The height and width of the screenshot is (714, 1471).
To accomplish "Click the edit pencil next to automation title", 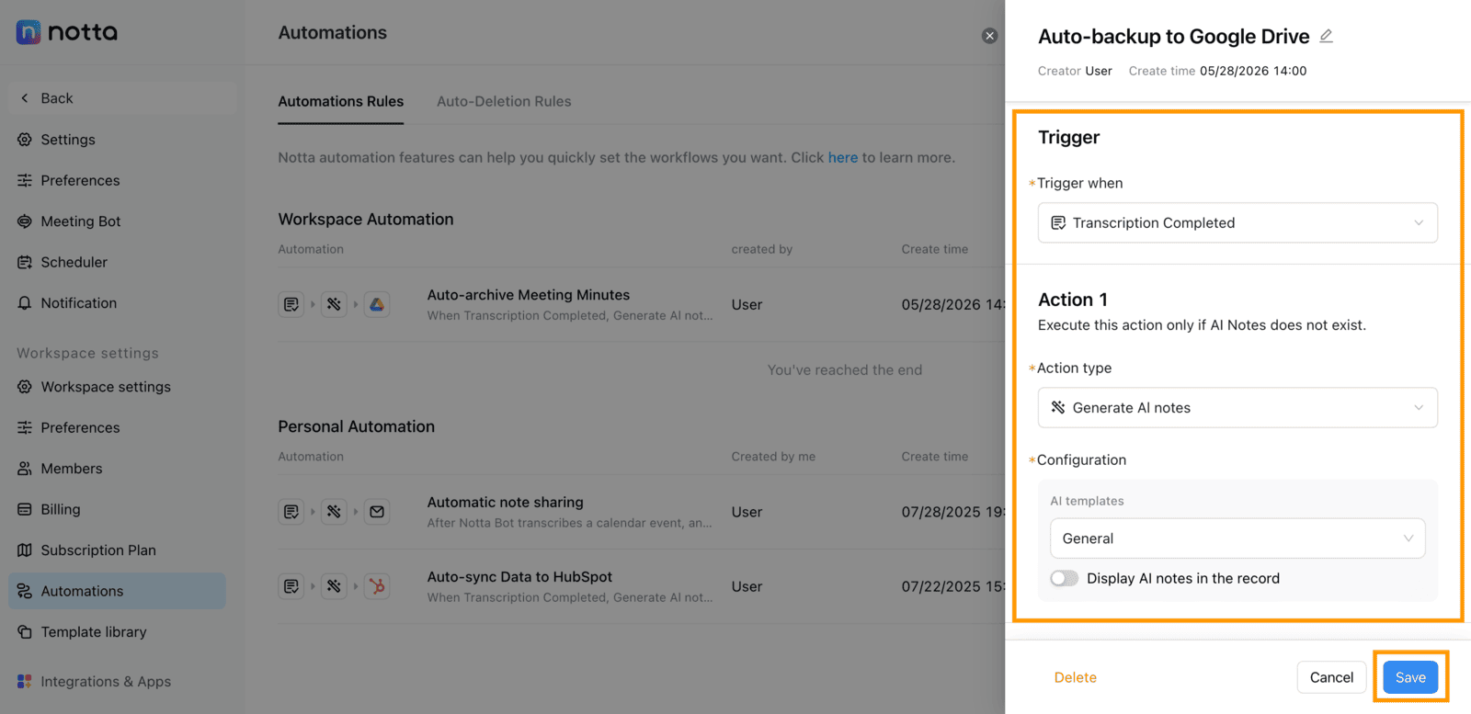I will tap(1326, 36).
